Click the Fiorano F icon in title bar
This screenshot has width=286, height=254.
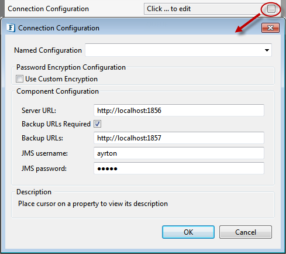tap(11, 28)
